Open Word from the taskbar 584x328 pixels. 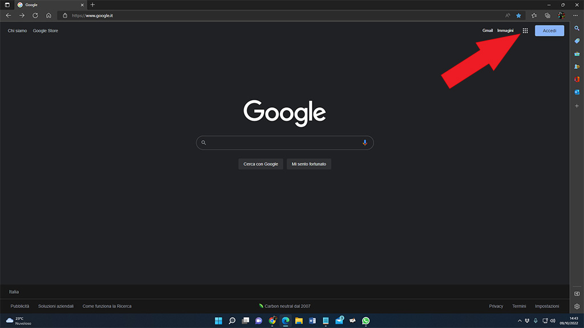(313, 321)
